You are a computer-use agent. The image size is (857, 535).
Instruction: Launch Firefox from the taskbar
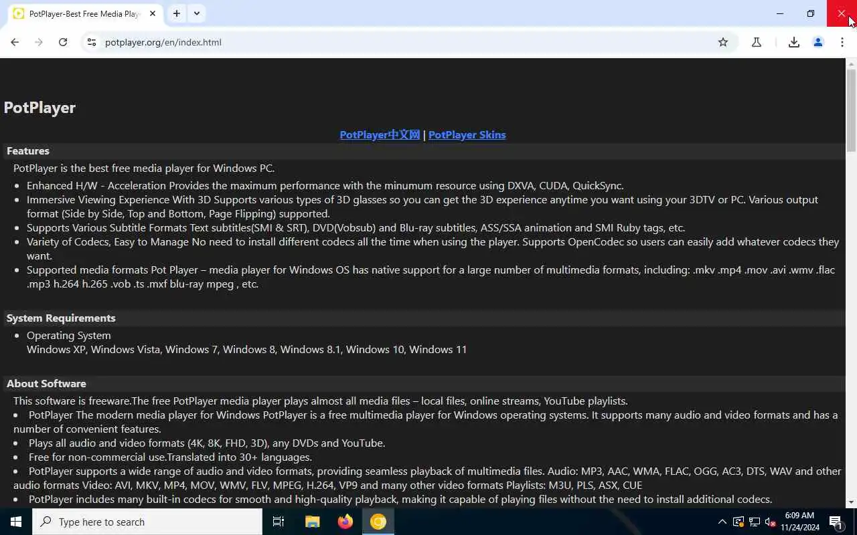tap(345, 522)
